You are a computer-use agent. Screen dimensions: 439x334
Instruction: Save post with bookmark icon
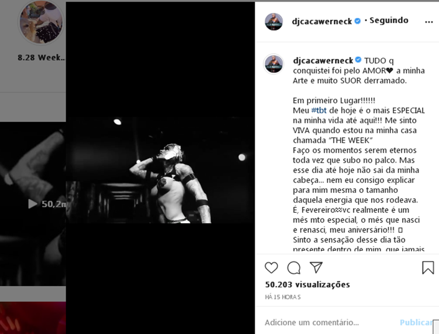428,268
